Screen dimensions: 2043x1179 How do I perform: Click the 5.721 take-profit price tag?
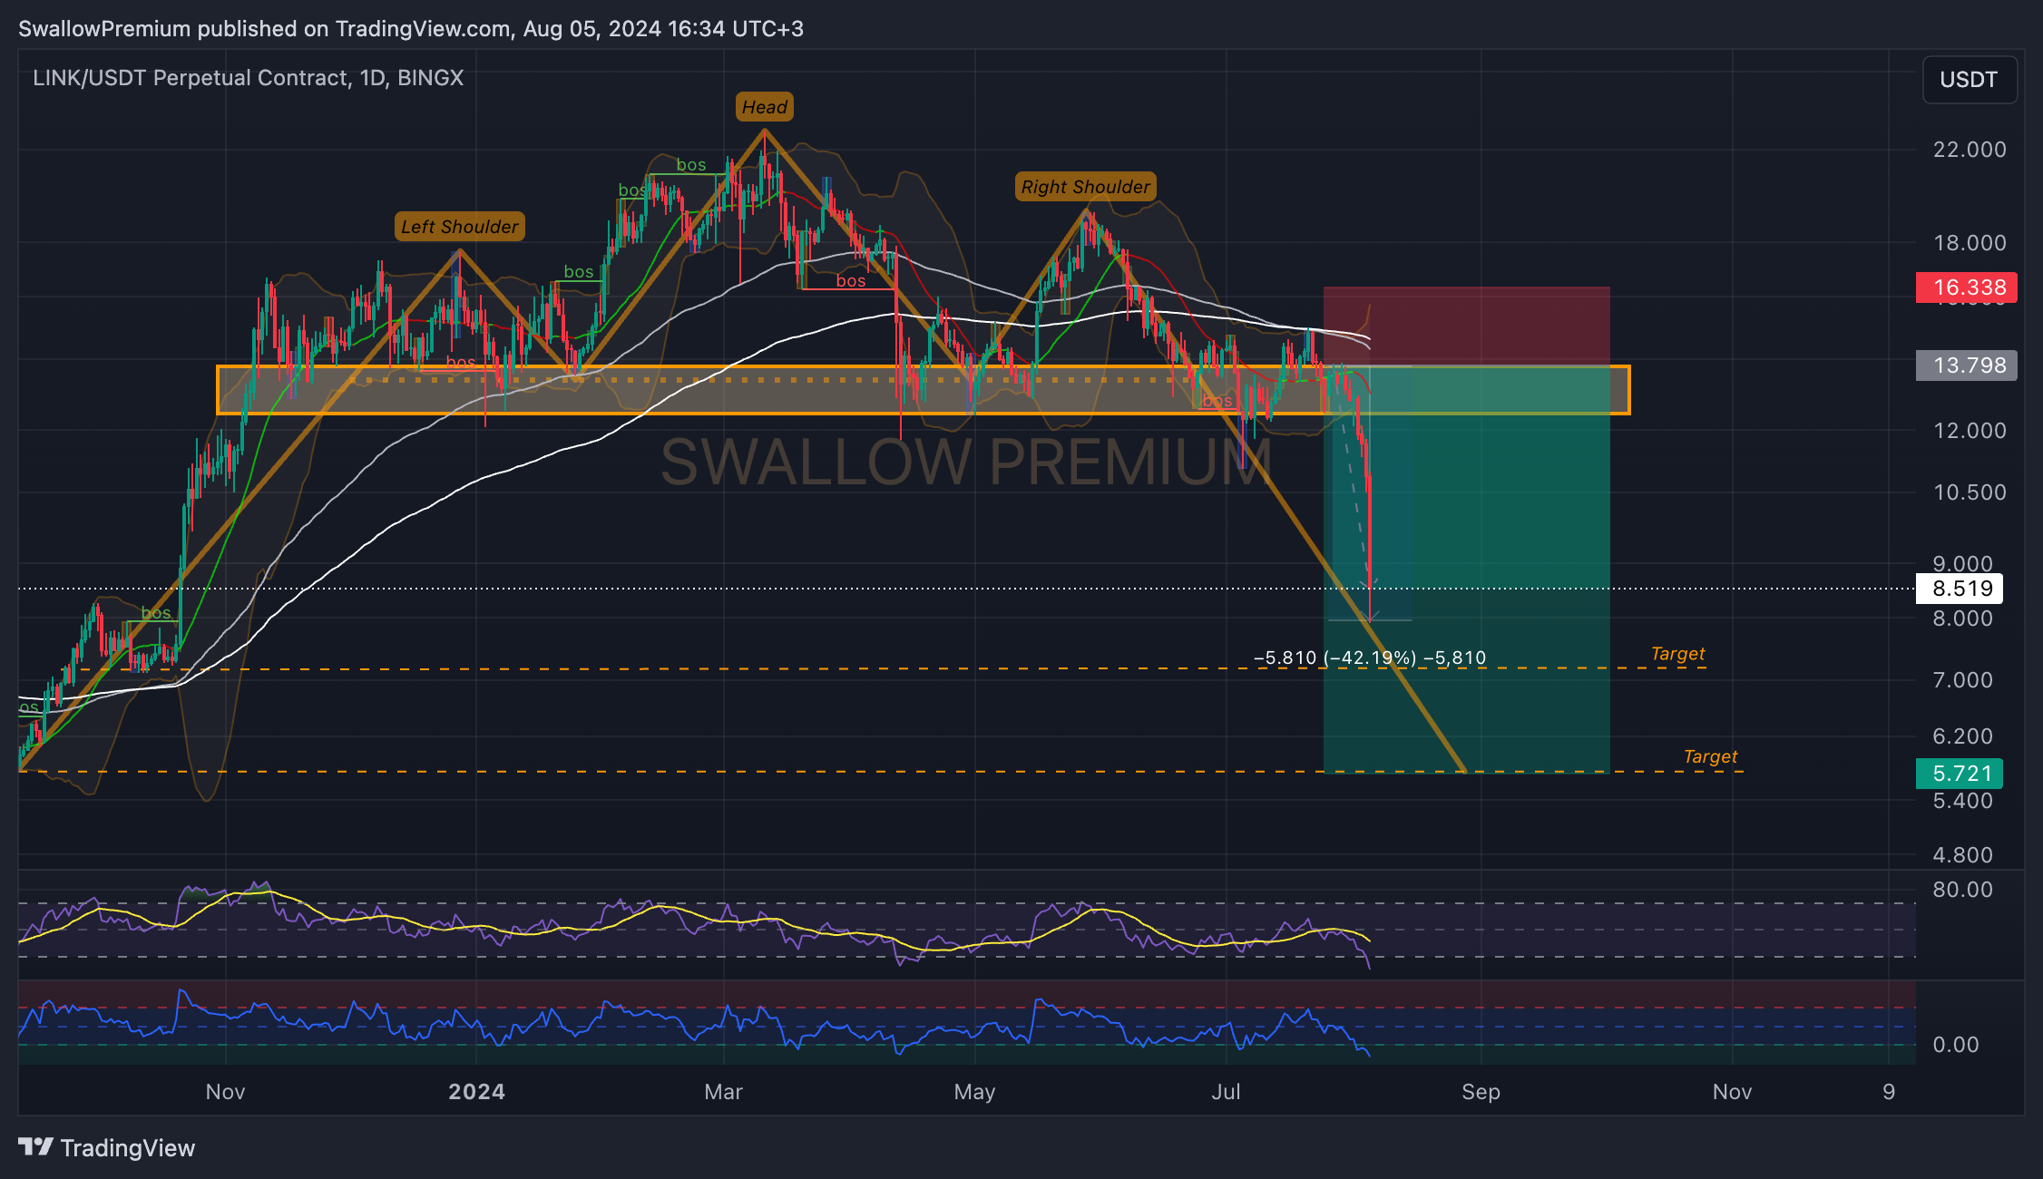coord(1960,774)
